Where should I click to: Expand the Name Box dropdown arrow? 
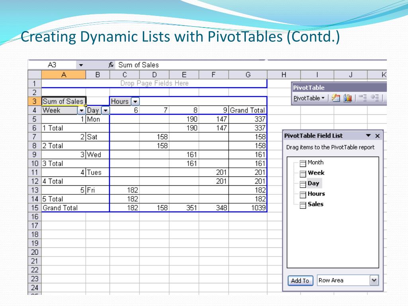[81, 65]
